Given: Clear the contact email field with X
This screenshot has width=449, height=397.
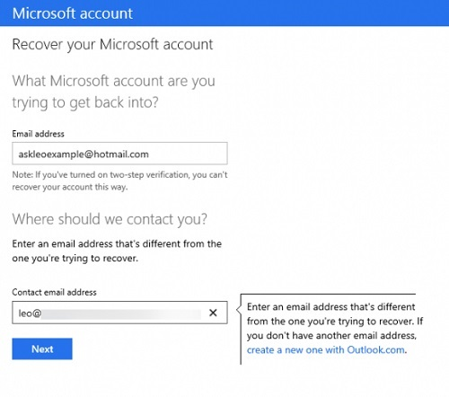Looking at the screenshot, I should point(213,313).
